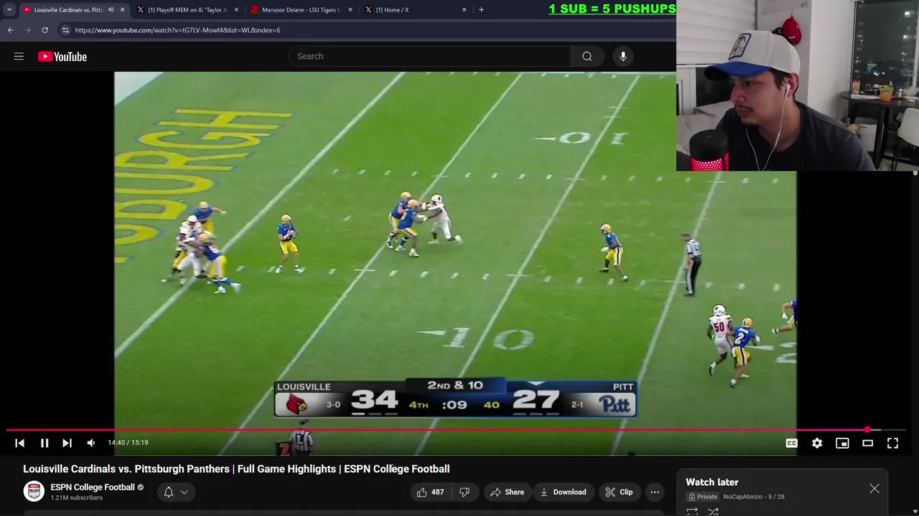This screenshot has height=516, width=919.
Task: Click the Watch later playlist title
Action: [x=712, y=482]
